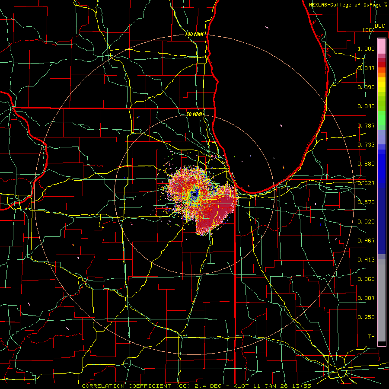This screenshot has width=389, height=389.
Task: Click the "100 NMI" range ring label
Action: [x=194, y=34]
